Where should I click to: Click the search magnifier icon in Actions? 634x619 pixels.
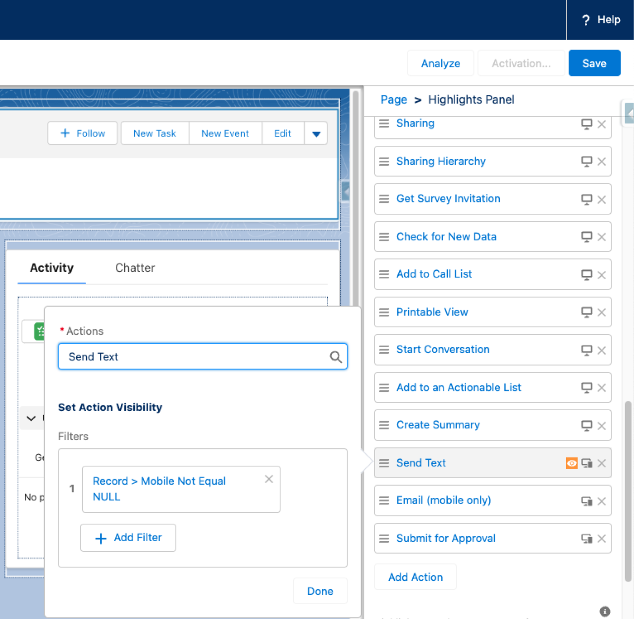pos(335,357)
